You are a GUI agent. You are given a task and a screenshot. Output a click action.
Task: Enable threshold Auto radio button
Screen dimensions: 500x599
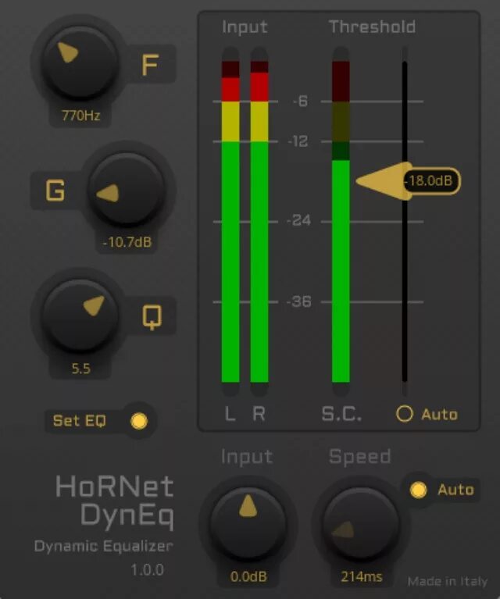pyautogui.click(x=405, y=414)
